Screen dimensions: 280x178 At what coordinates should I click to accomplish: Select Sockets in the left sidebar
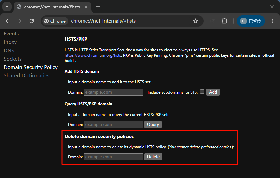pyautogui.click(x=13, y=59)
